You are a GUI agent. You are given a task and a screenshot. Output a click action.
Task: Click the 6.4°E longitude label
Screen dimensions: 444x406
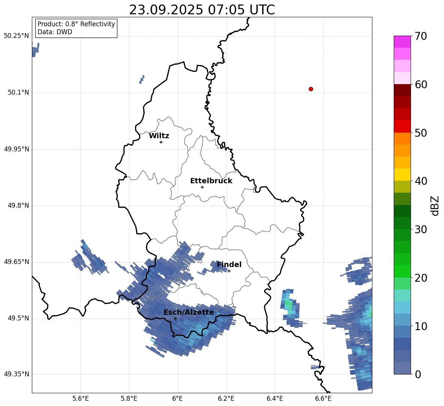(274, 398)
